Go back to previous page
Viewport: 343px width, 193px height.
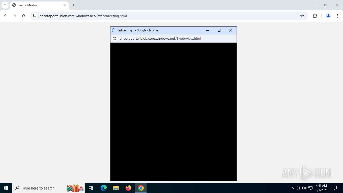click(x=6, y=16)
